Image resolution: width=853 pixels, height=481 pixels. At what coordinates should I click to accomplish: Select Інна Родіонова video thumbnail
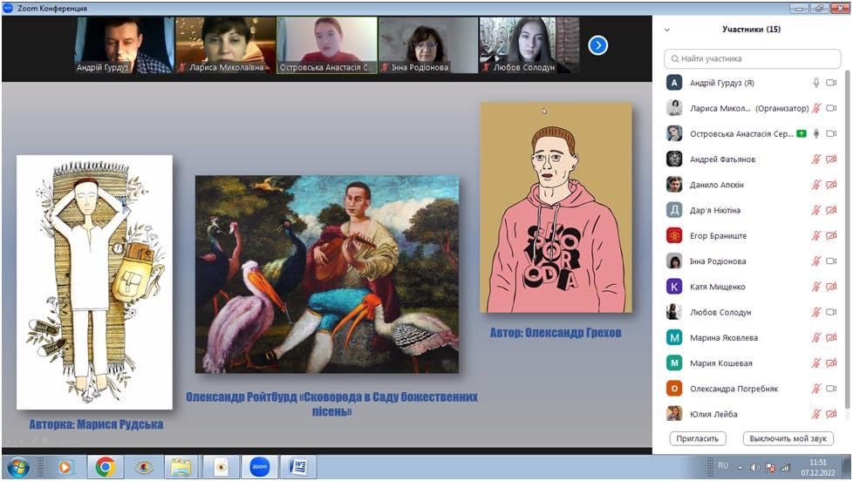coord(428,45)
